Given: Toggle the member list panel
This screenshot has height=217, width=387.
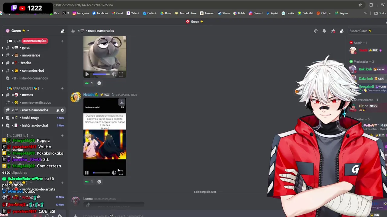Looking at the screenshot, I should pos(342,31).
